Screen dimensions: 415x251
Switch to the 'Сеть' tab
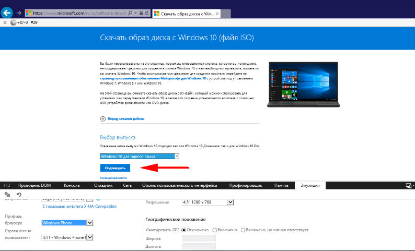(128, 185)
